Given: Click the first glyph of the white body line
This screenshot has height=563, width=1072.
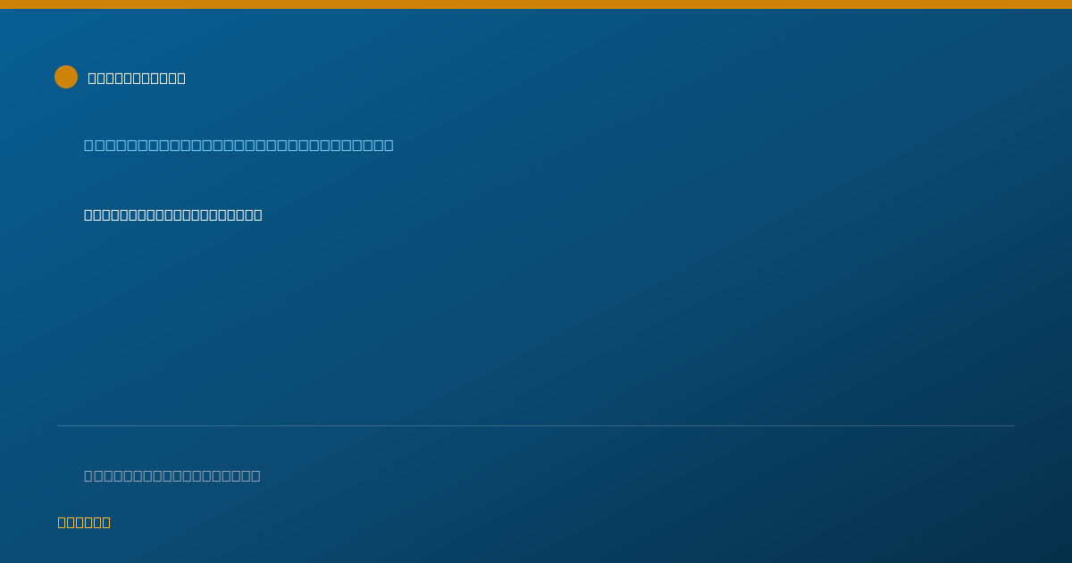Looking at the screenshot, I should 89,214.
